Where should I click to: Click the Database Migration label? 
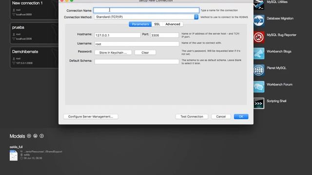tap(280, 18)
